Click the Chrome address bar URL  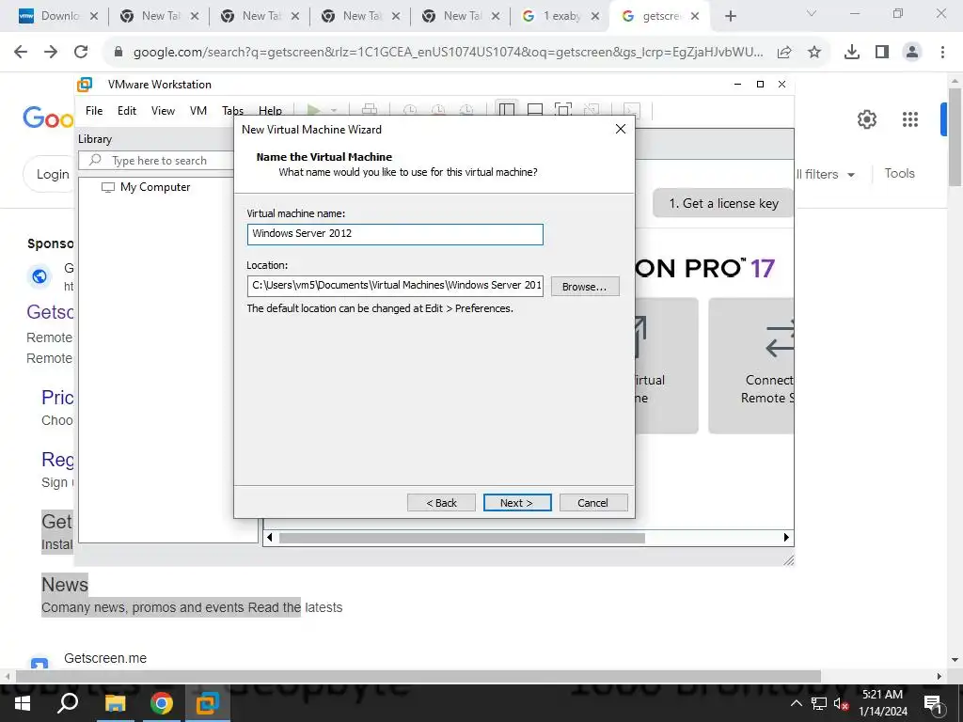448,53
